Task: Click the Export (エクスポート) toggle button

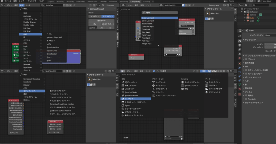Action: coord(108,16)
